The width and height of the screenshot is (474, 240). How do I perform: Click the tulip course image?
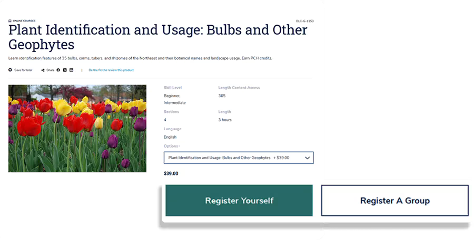click(77, 129)
